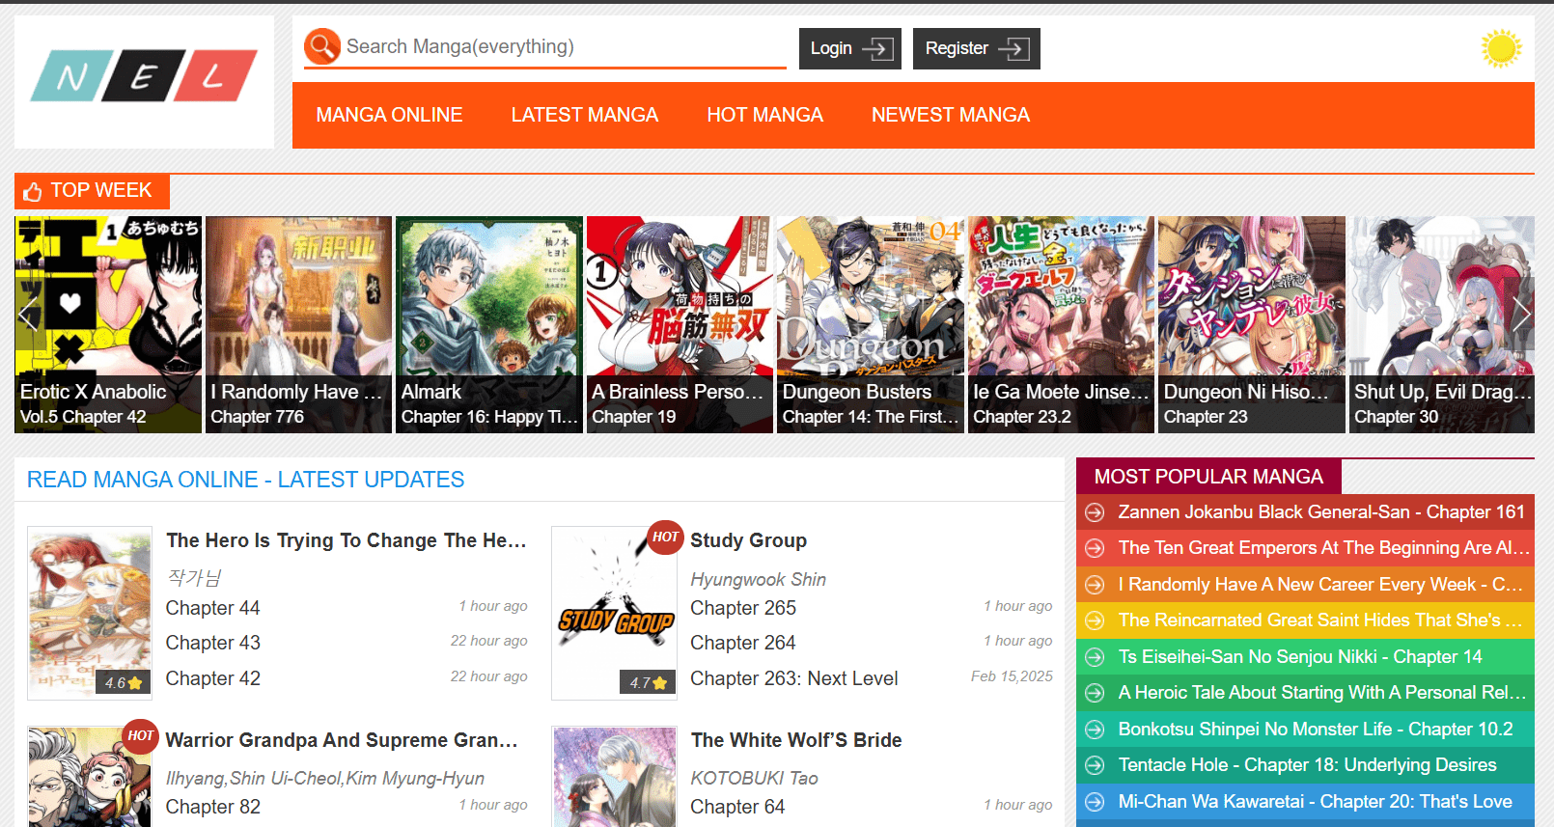Open Mi-Chan Wa Kawaretai - Chapter 20: That's Love
The width and height of the screenshot is (1554, 827).
(1315, 802)
